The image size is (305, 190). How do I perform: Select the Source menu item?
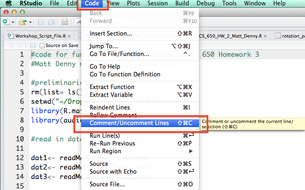coord(140,164)
